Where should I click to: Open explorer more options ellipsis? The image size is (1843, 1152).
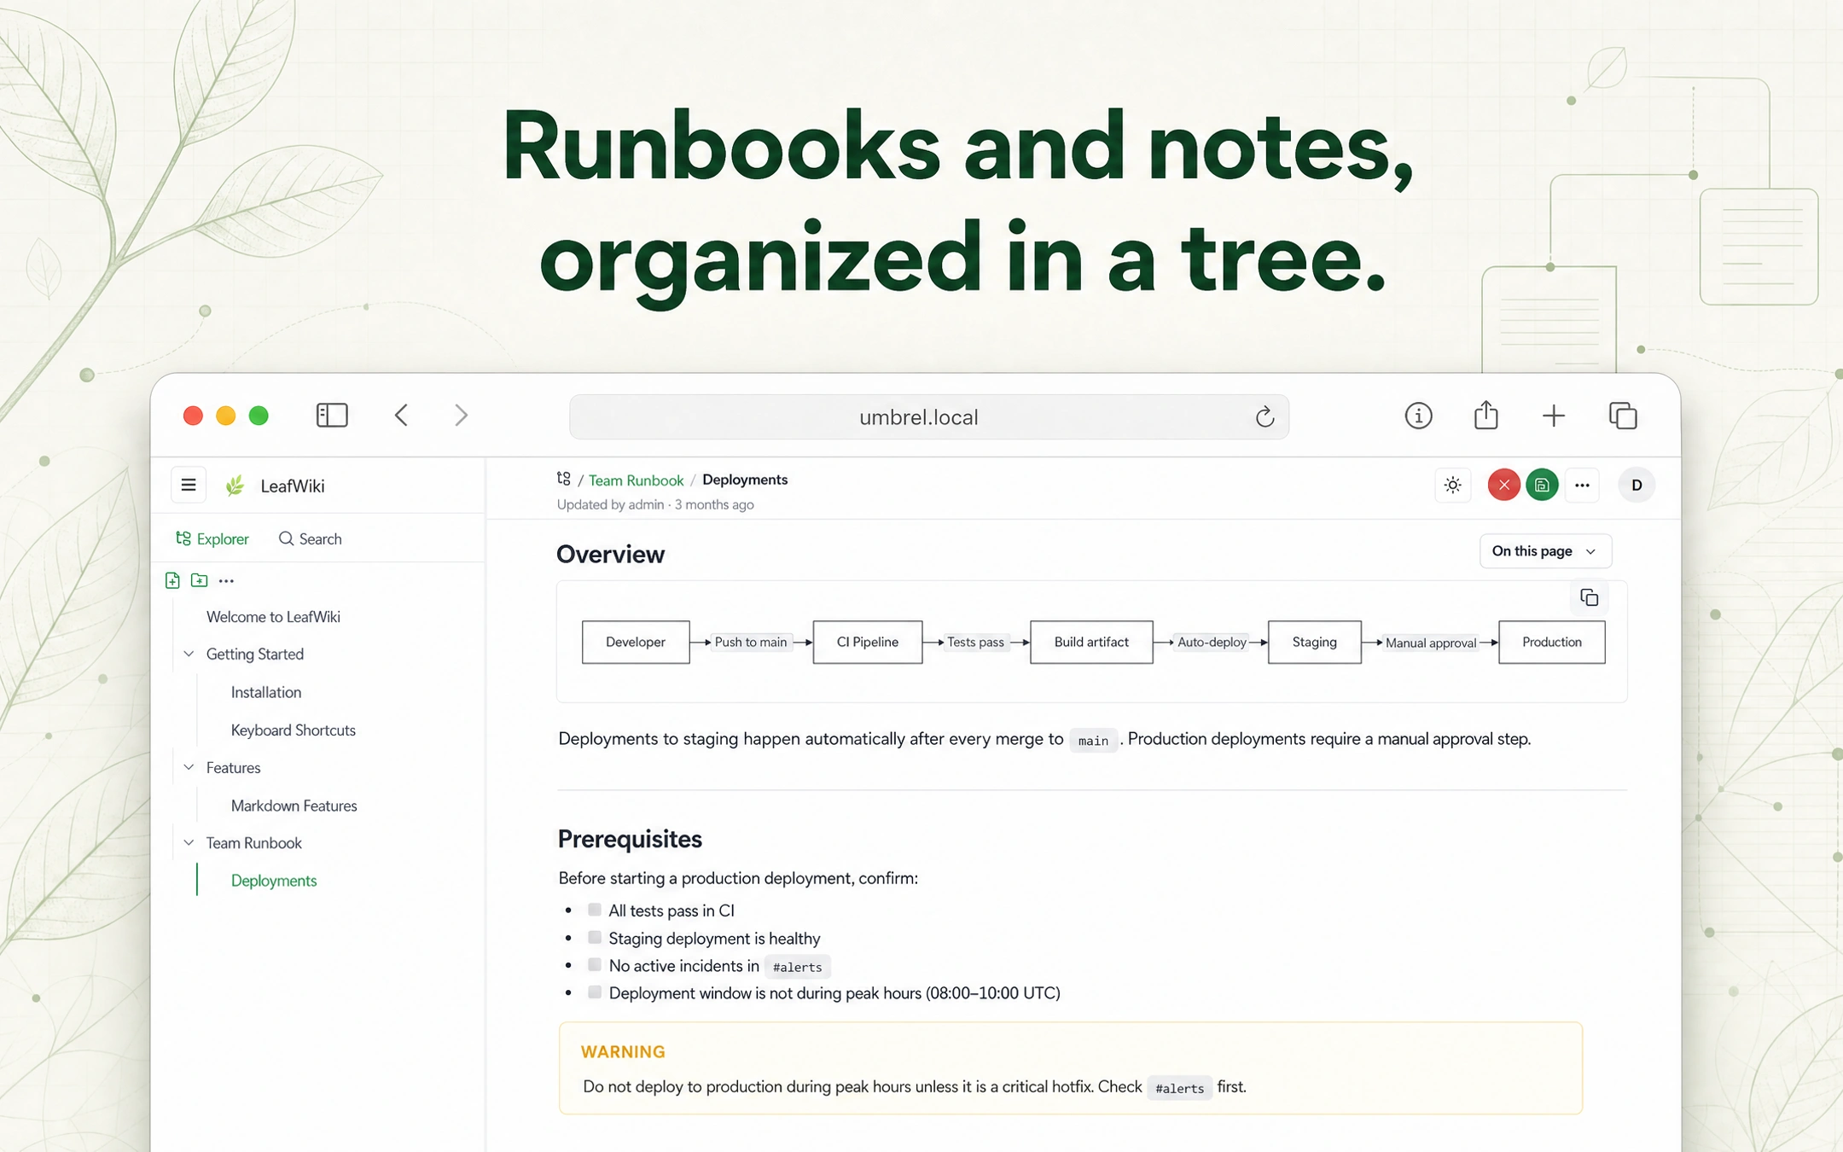pos(226,580)
